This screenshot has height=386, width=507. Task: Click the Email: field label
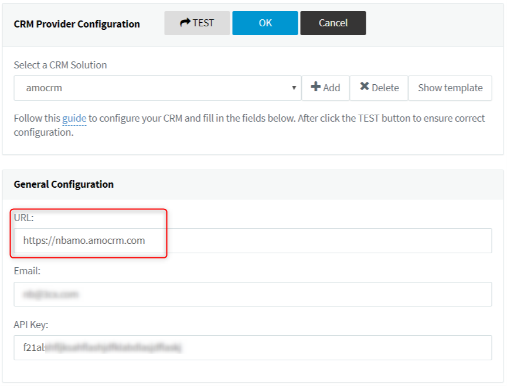pos(27,271)
